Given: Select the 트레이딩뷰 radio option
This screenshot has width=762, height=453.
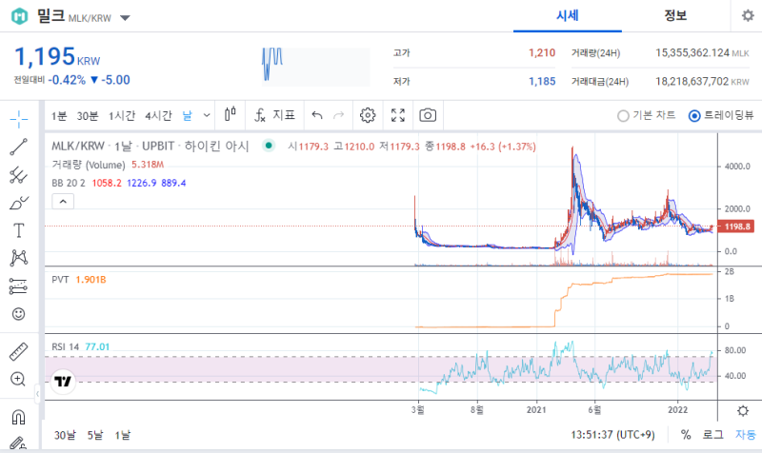Looking at the screenshot, I should (721, 115).
